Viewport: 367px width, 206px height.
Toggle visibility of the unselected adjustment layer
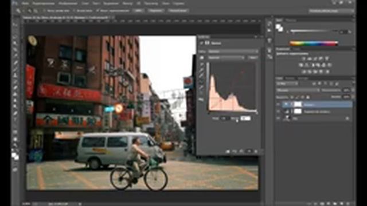(x=278, y=112)
